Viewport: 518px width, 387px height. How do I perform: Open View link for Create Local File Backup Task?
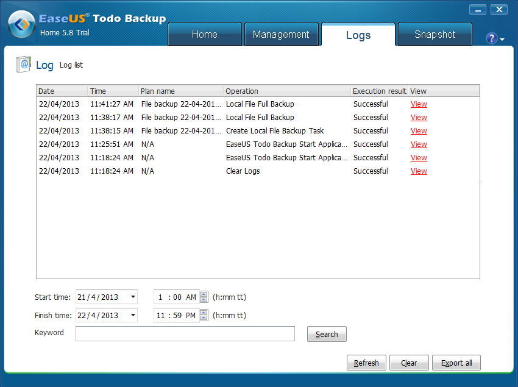pyautogui.click(x=419, y=131)
